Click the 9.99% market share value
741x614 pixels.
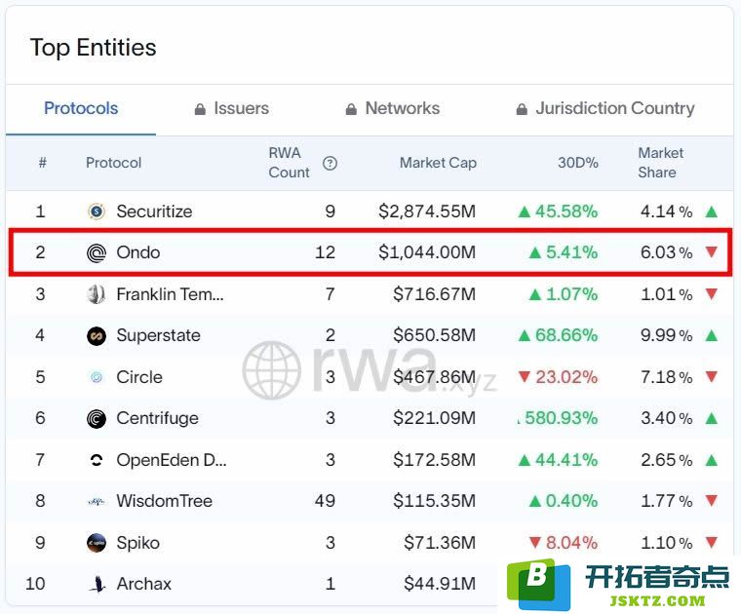667,336
